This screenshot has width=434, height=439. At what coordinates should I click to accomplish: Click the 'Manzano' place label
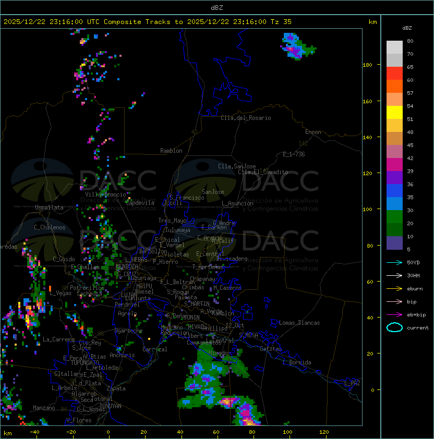tap(44, 408)
